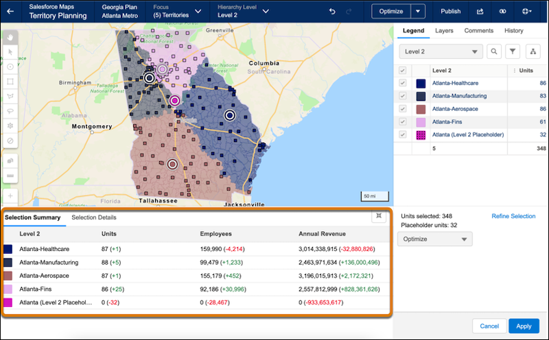This screenshot has height=340, width=549.
Task: Click the Atlanta-Fins center marker on map
Action: click(x=162, y=69)
